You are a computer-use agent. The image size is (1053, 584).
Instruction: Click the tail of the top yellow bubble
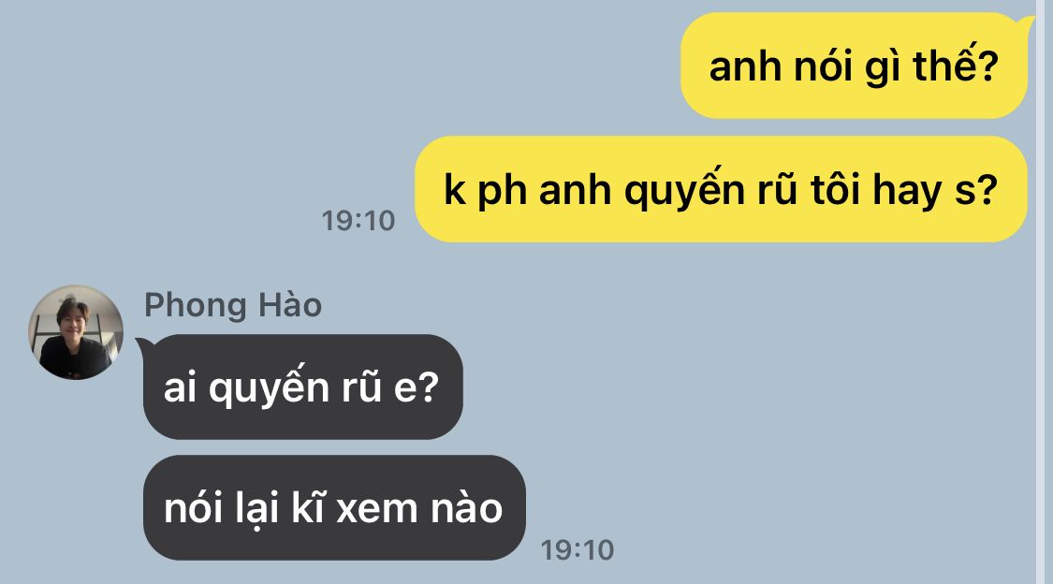(1028, 25)
